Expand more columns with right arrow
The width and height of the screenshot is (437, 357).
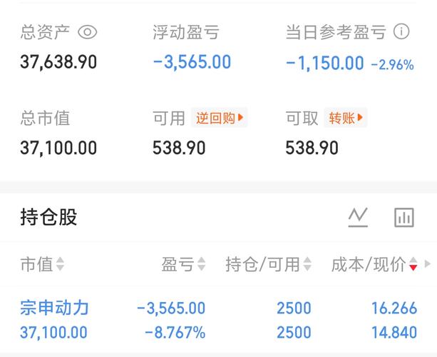pos(427,263)
